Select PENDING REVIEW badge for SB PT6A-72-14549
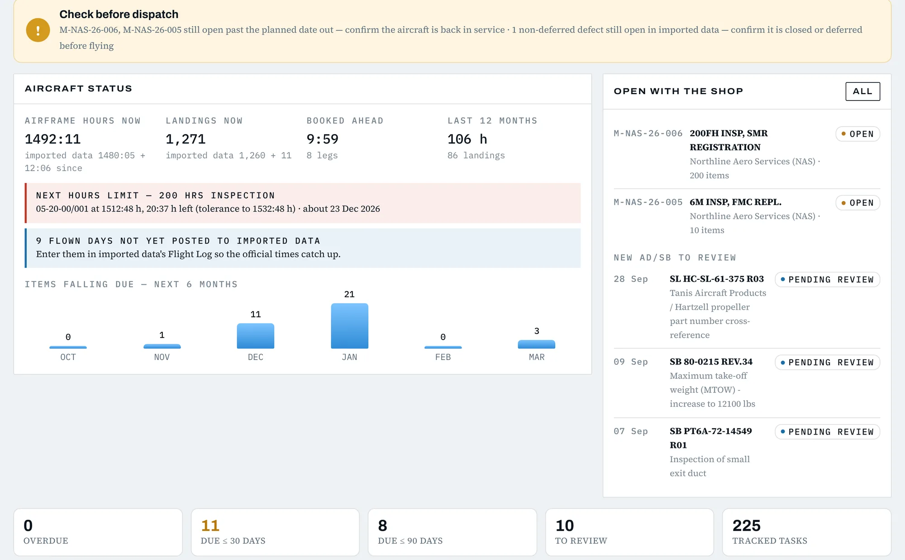 (827, 432)
